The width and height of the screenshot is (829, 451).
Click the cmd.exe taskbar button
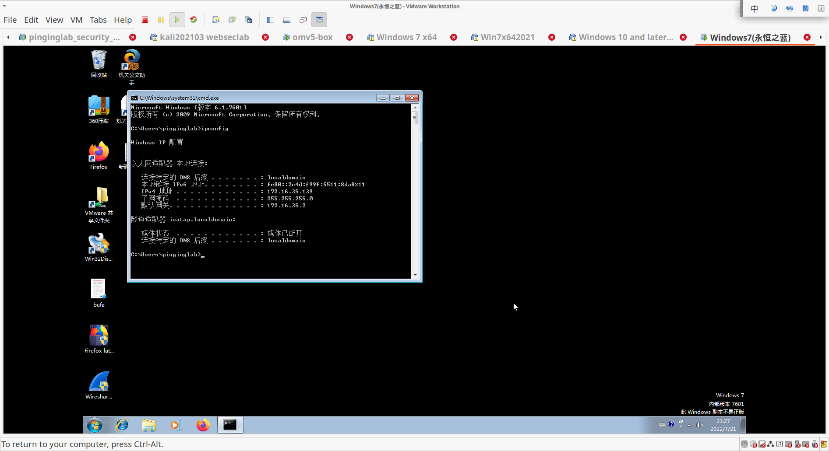pos(230,425)
